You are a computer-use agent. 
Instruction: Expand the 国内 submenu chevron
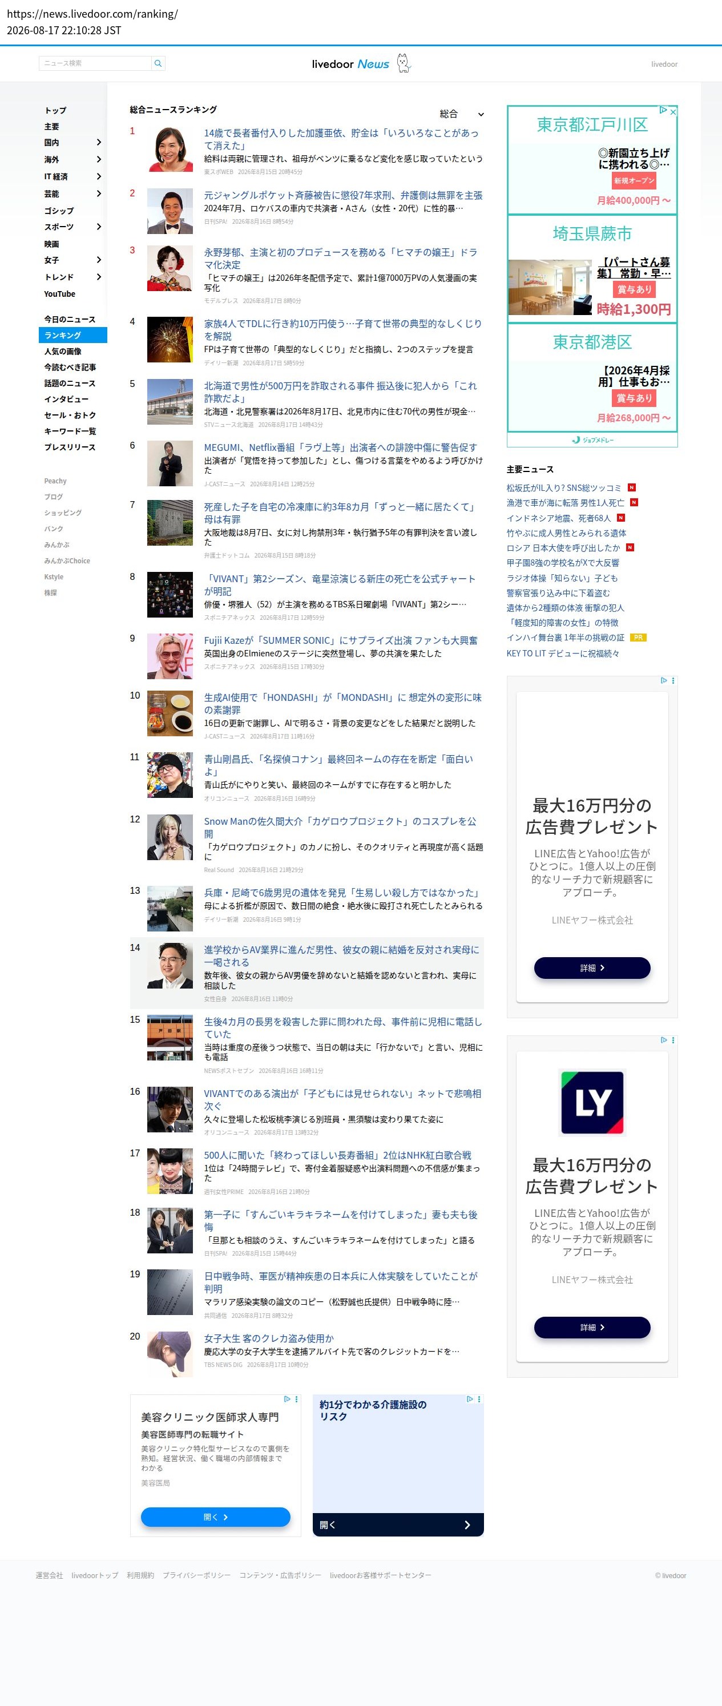[99, 142]
